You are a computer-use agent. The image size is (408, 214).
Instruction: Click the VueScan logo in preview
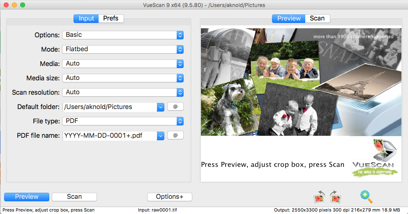[376, 158]
